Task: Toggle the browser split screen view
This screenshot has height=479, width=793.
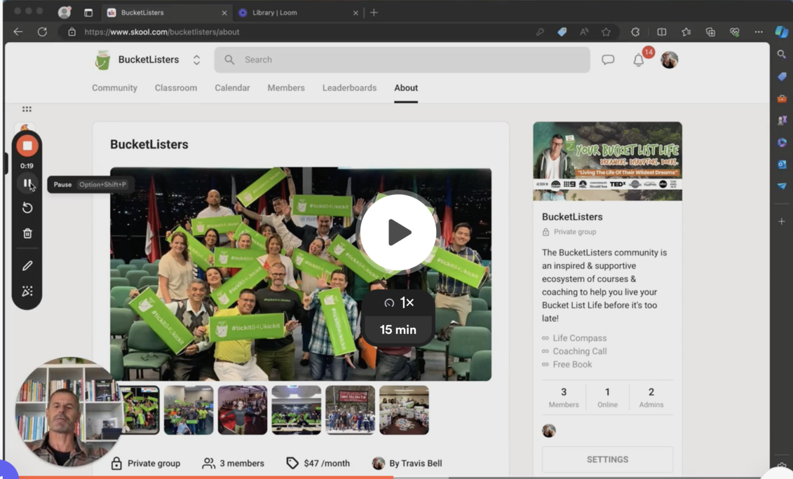Action: tap(661, 32)
